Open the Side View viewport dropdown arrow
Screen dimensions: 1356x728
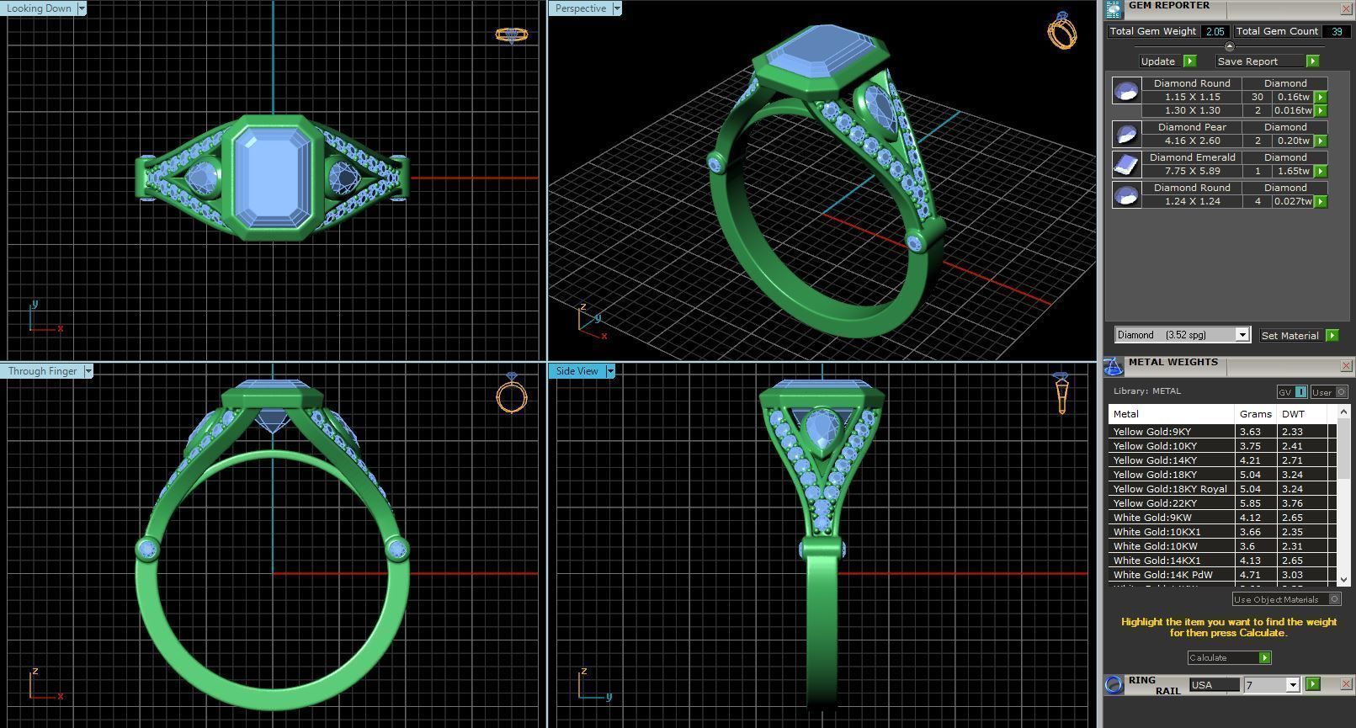(x=610, y=371)
